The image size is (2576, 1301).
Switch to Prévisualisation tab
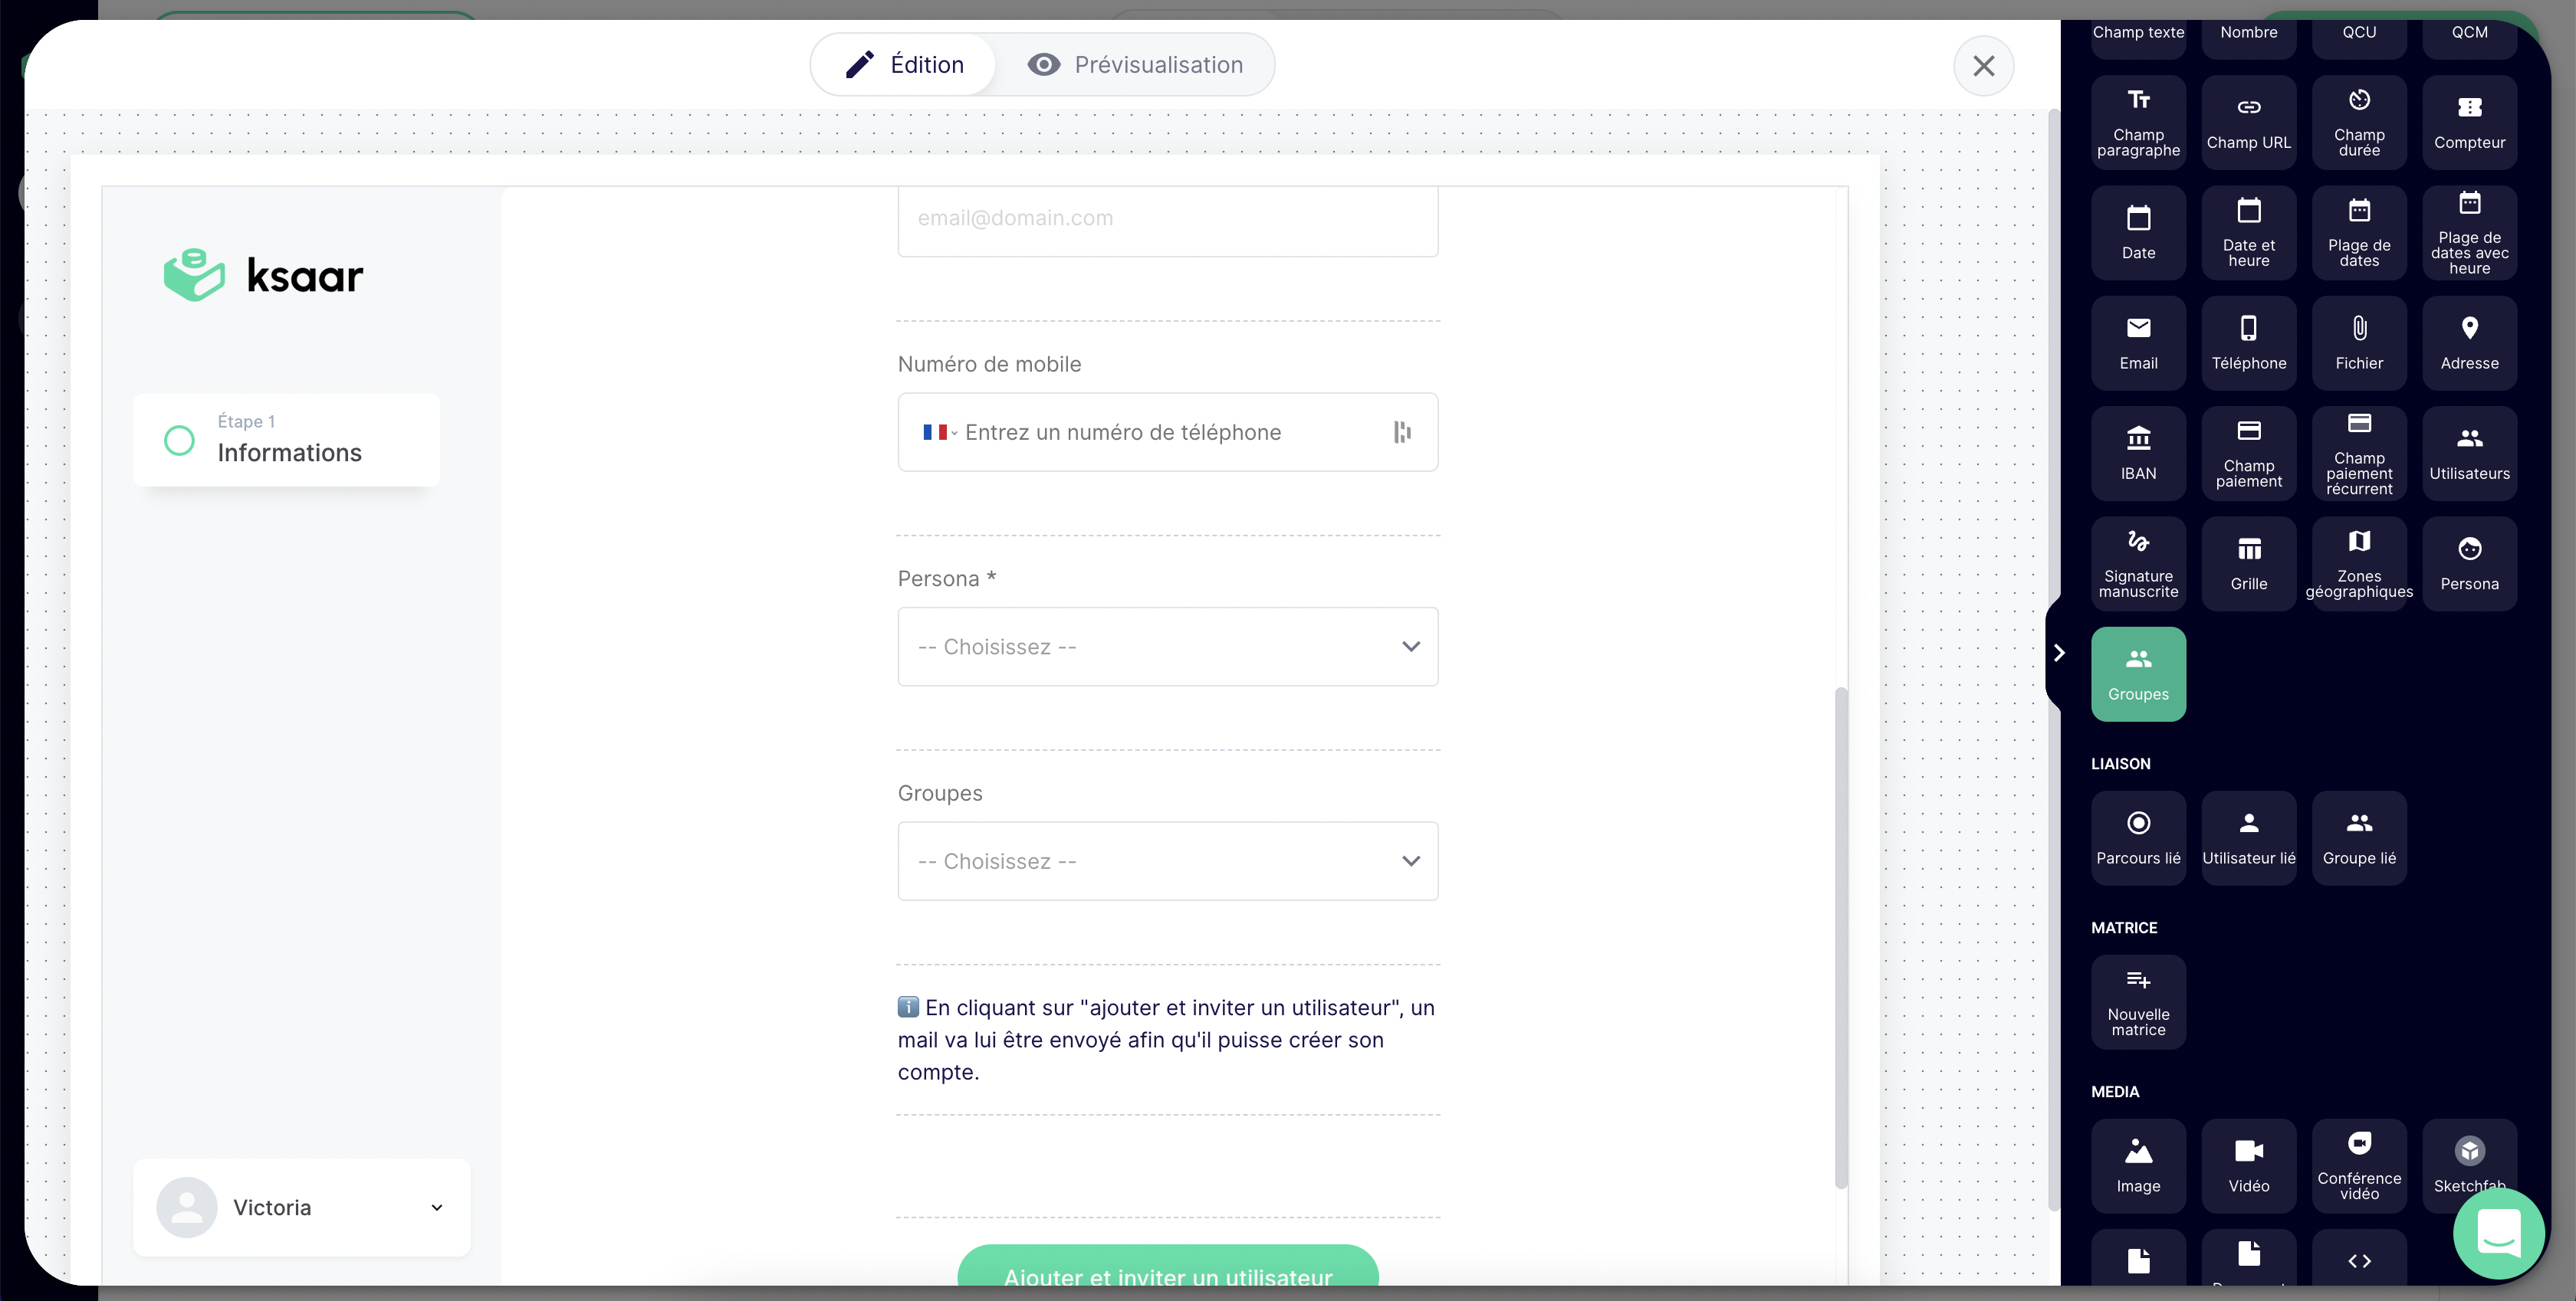[x=1135, y=65]
